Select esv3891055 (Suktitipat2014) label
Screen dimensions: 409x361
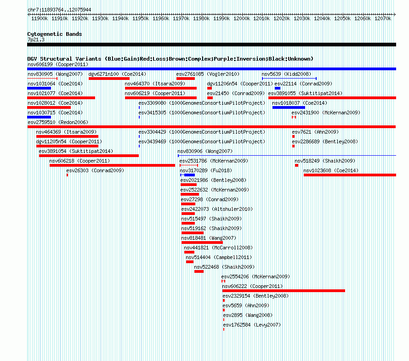coord(305,93)
